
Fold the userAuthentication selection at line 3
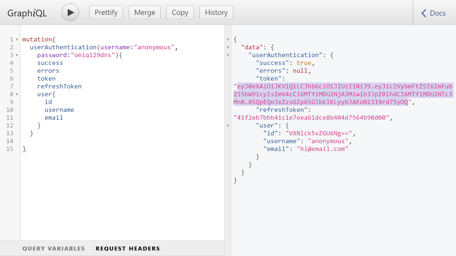coord(17,55)
